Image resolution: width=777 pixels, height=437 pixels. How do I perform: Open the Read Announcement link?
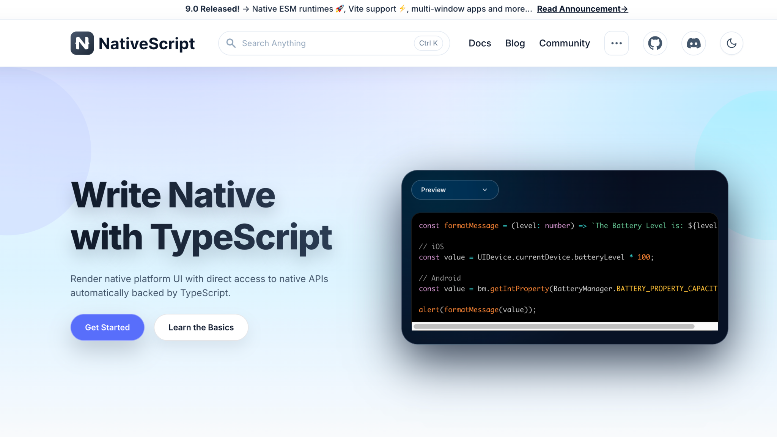point(582,8)
